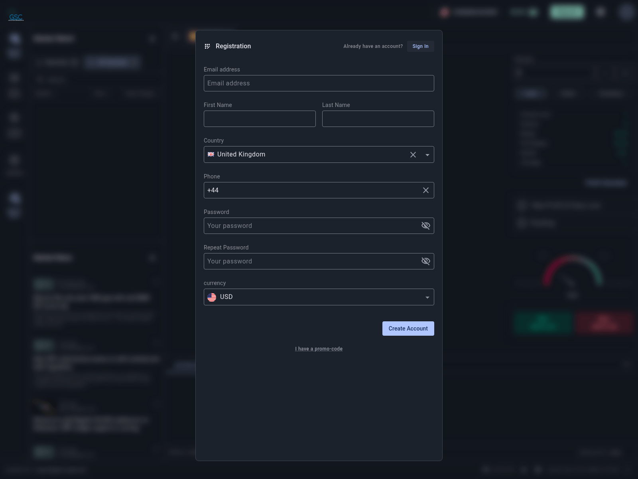Click the US flag in currency field

pos(212,297)
